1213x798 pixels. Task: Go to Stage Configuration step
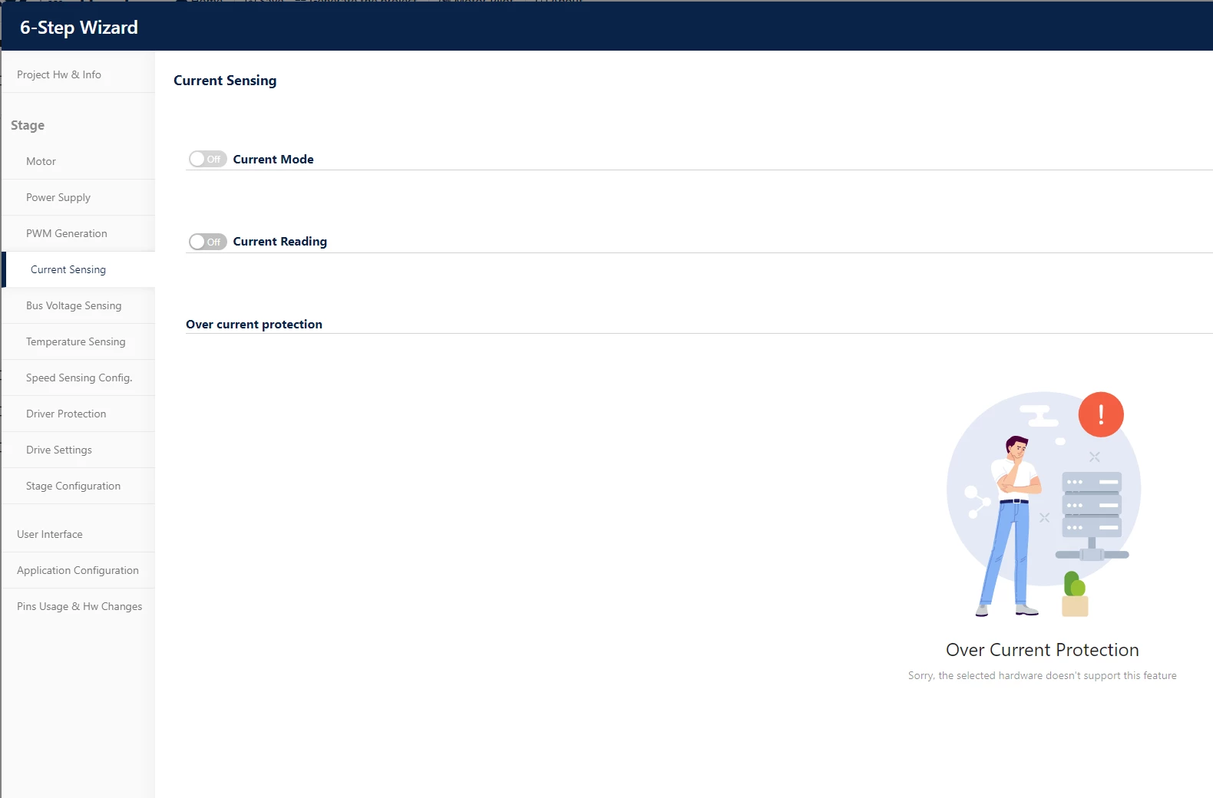[x=78, y=486]
